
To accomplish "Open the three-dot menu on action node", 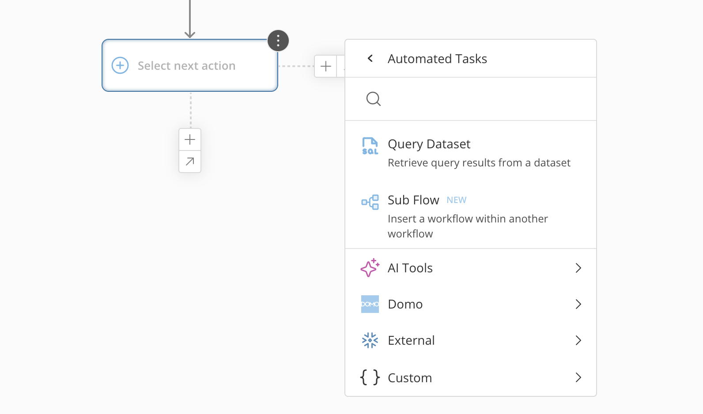I will pos(278,41).
